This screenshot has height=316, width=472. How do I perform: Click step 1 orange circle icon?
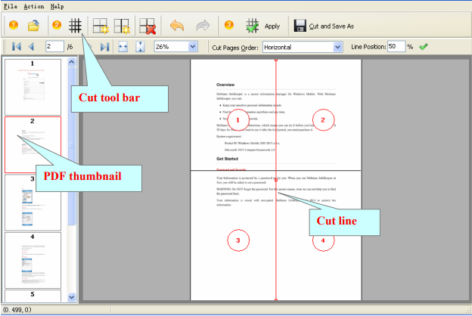pyautogui.click(x=14, y=25)
